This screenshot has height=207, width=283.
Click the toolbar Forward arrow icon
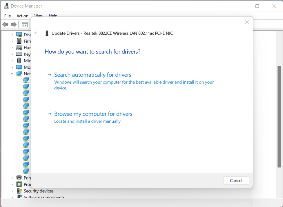point(13,25)
